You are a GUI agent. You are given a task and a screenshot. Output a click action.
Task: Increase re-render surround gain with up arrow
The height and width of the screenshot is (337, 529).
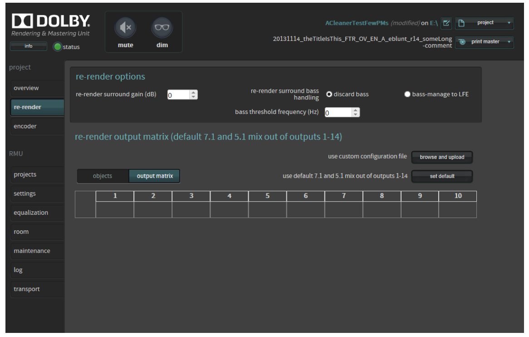(x=194, y=92)
